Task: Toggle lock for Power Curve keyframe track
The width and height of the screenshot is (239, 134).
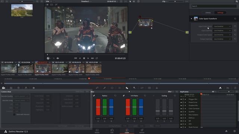Action: pyautogui.click(x=183, y=102)
